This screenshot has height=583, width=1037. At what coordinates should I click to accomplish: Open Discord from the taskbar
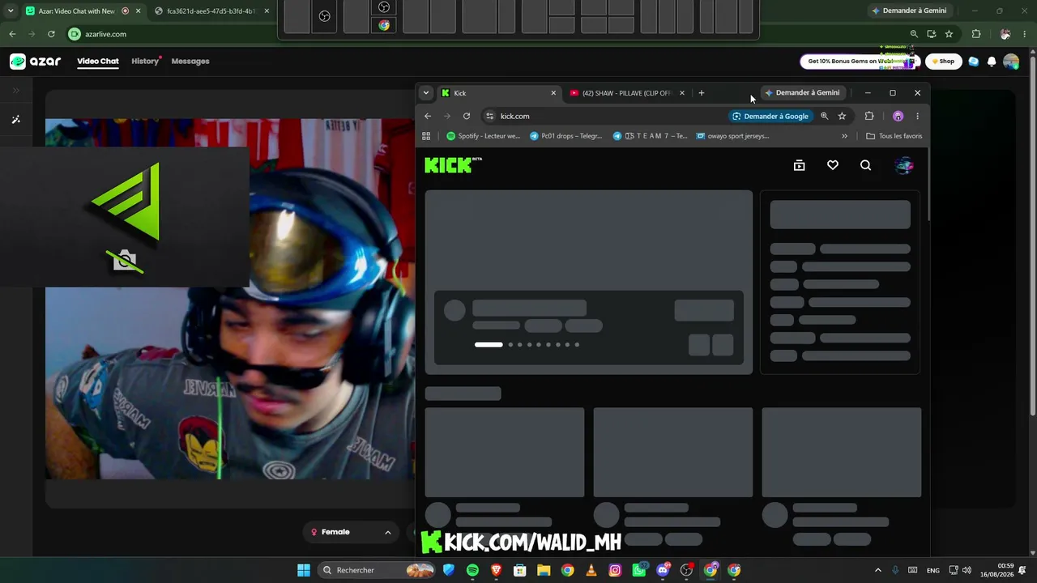(664, 570)
